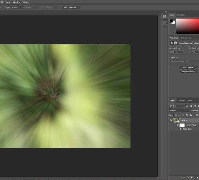
Task: Open the View menu
Action: click(x=7, y=2)
